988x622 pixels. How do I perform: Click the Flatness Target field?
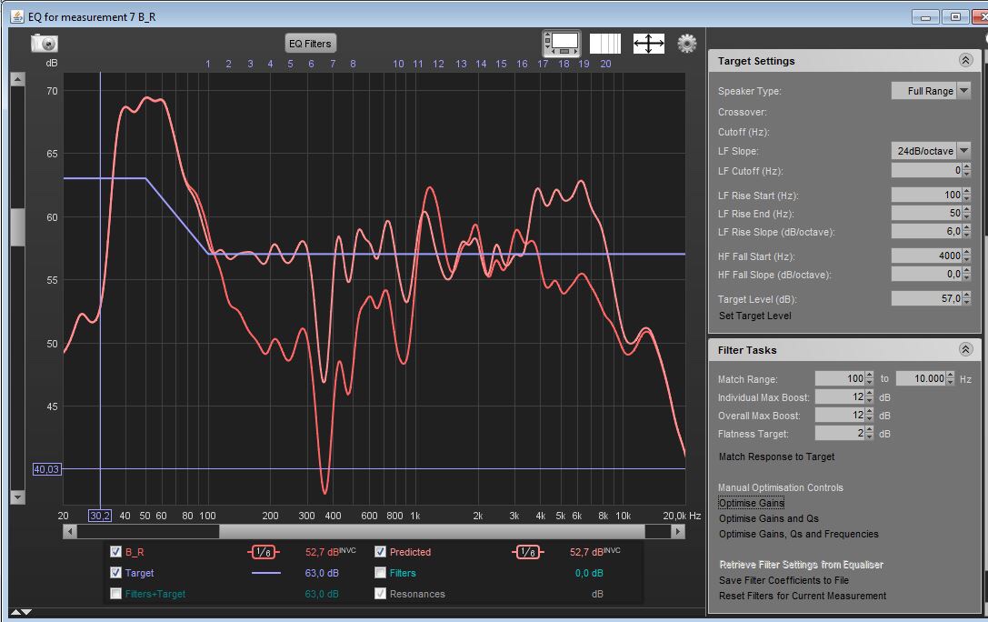840,433
